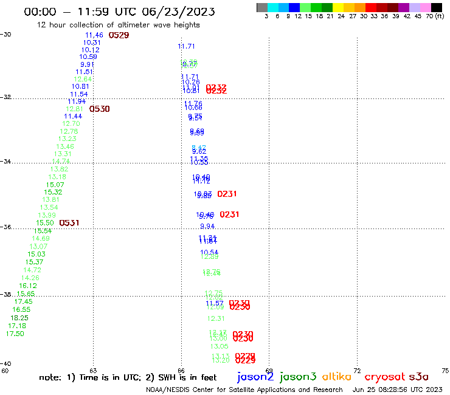450x395 pixels.
Task: Select the wave height value 15.37
Action: point(34,262)
